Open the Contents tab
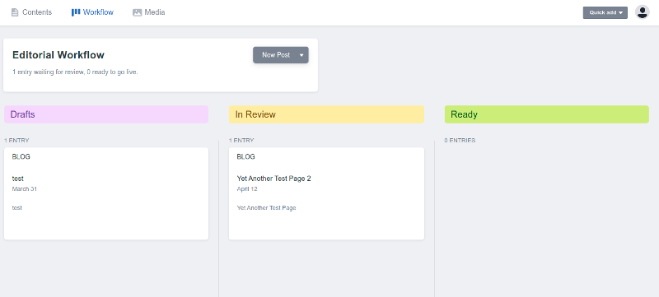The height and width of the screenshot is (297, 659). click(x=31, y=12)
